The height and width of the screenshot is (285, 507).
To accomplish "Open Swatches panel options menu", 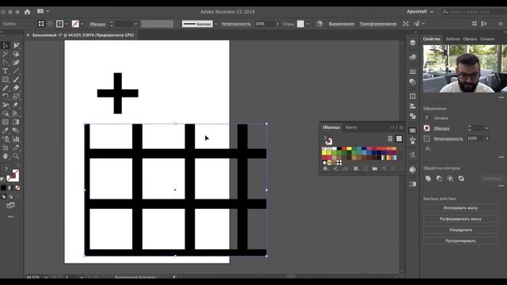I will click(x=401, y=127).
